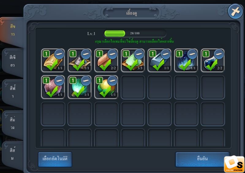
Task: Decrease green powder count with minus button
Action: point(139,54)
